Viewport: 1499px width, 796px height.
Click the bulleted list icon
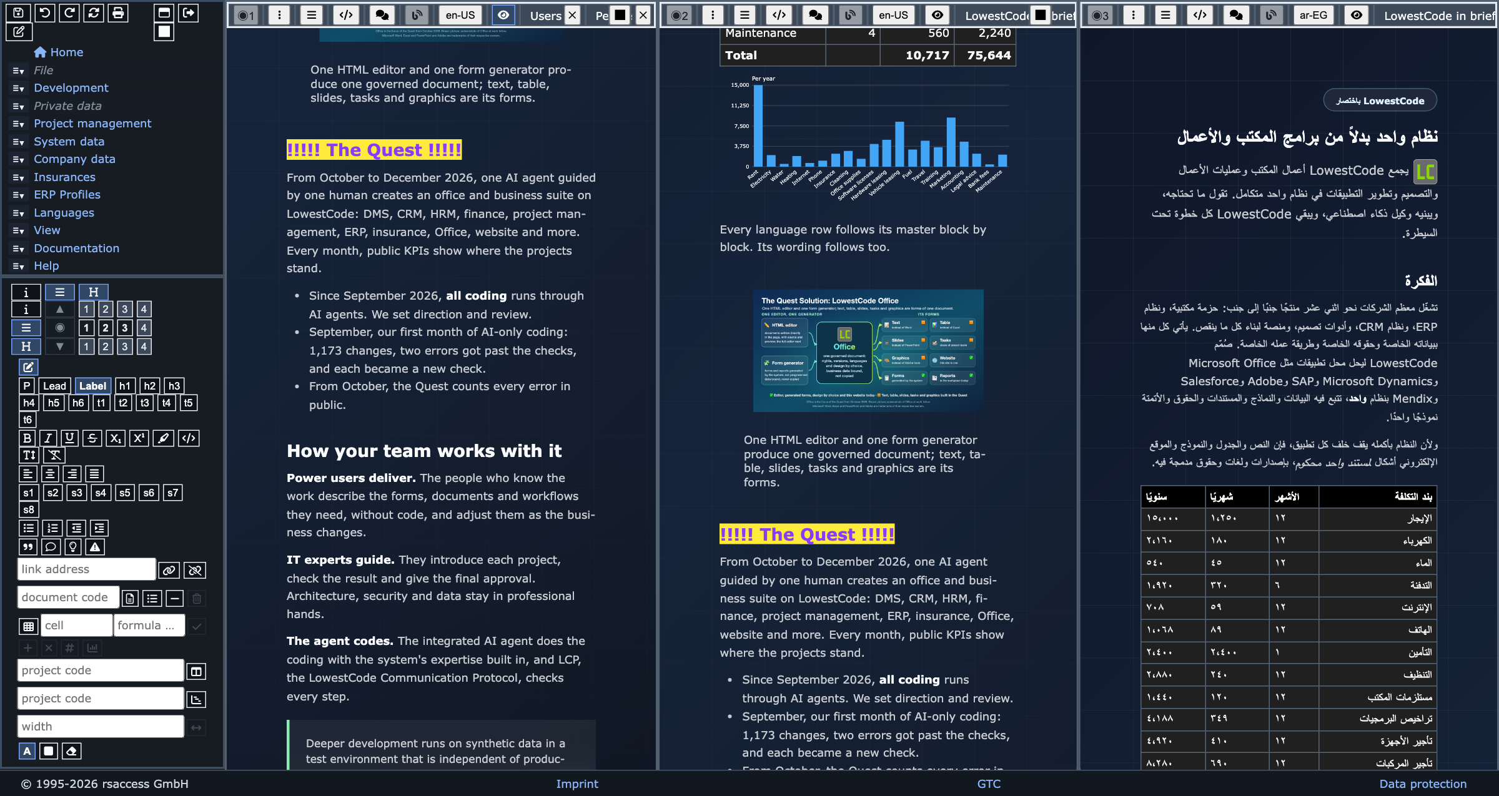point(29,528)
